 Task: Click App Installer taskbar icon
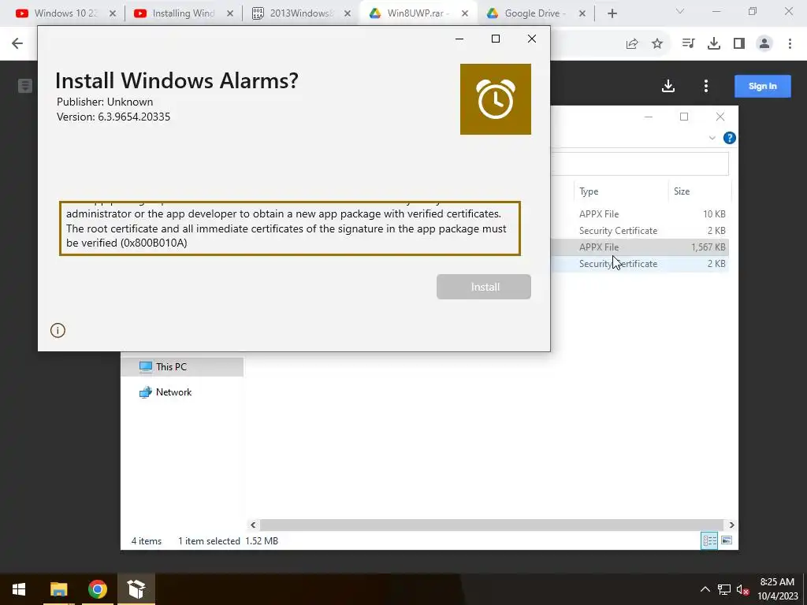[x=136, y=589]
